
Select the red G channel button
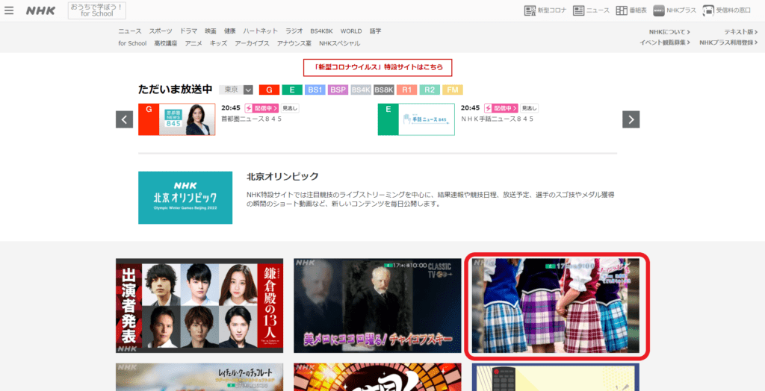(x=269, y=90)
